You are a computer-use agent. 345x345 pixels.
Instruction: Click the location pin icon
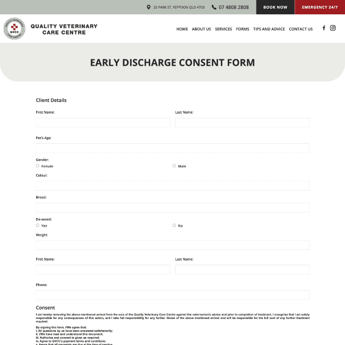click(x=149, y=7)
